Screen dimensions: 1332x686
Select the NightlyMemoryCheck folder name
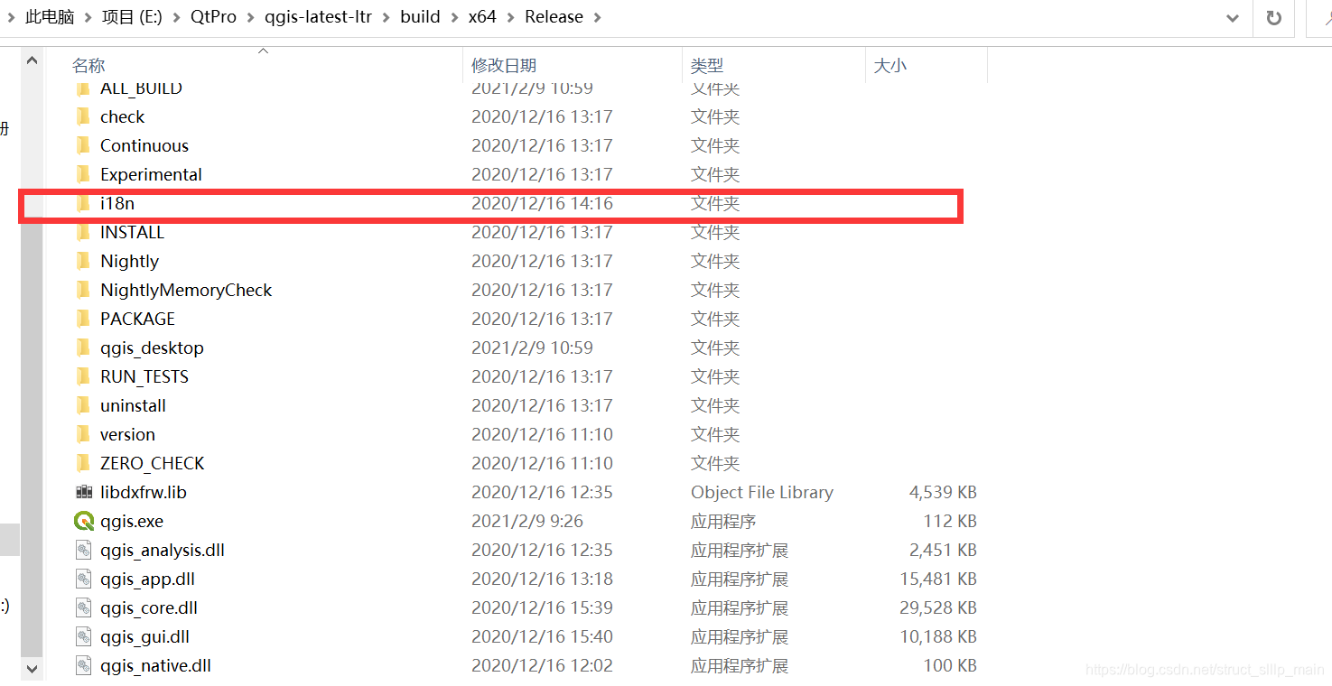coord(186,290)
